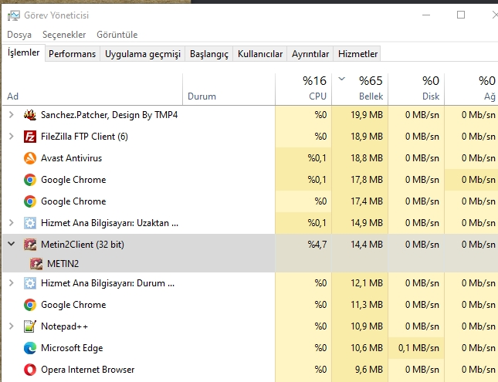498x382 pixels.
Task: Click the Avast Antivirus icon
Action: pos(30,158)
